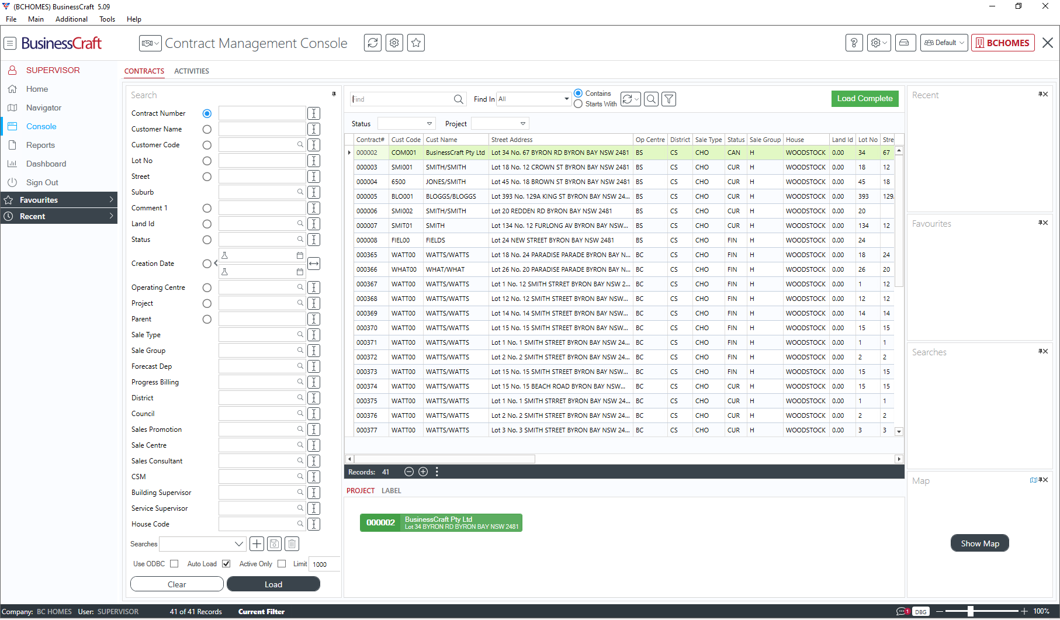Screen dimensions: 1060x620
Task: Open the notifications chat icon in status bar
Action: coord(902,612)
